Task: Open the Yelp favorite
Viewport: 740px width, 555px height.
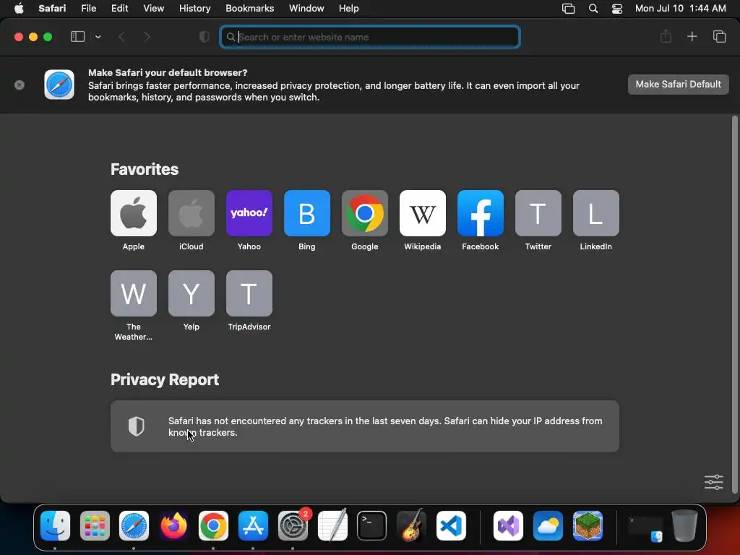Action: coord(191,293)
